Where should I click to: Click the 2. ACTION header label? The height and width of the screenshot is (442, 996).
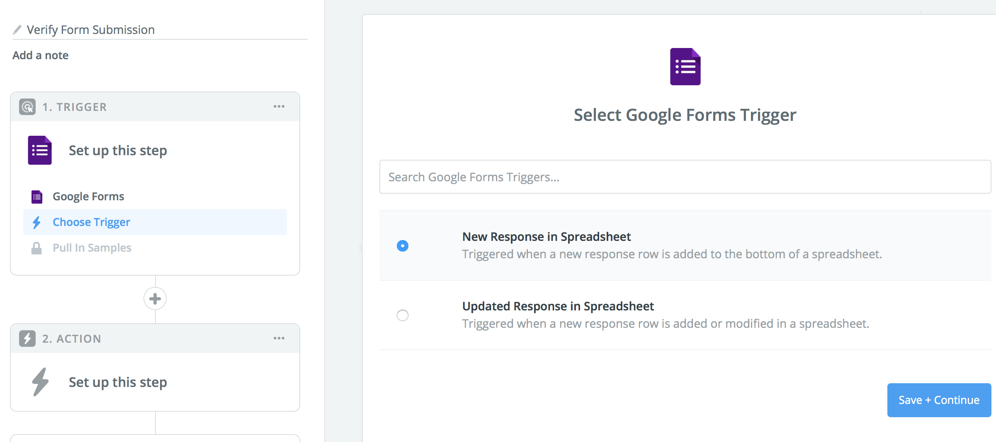pos(72,339)
